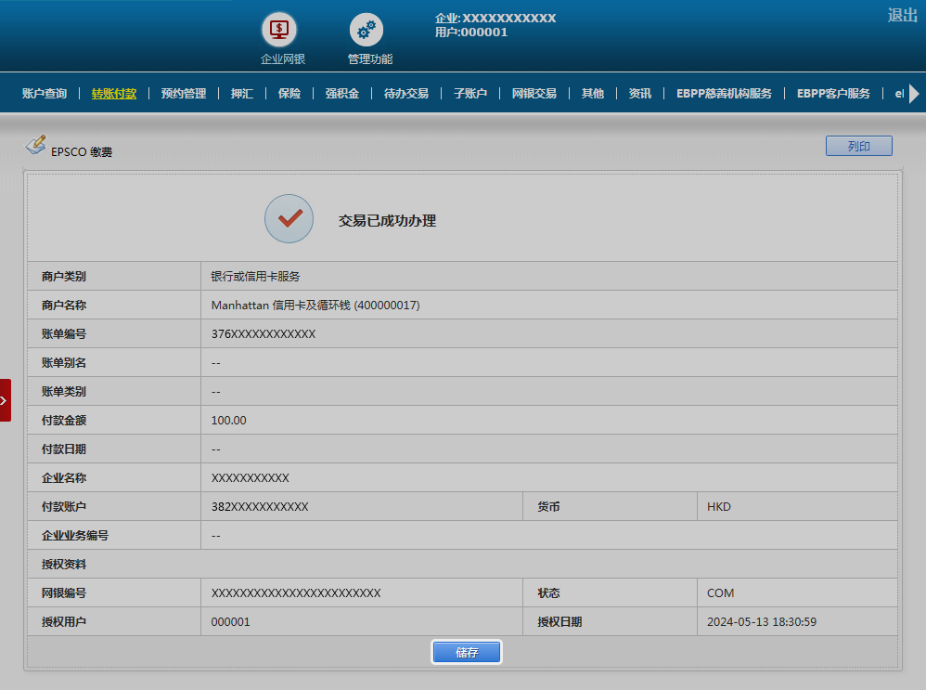Screen dimensions: 926x690
Task: Select the 转账付款 menu item
Action: pyautogui.click(x=114, y=94)
